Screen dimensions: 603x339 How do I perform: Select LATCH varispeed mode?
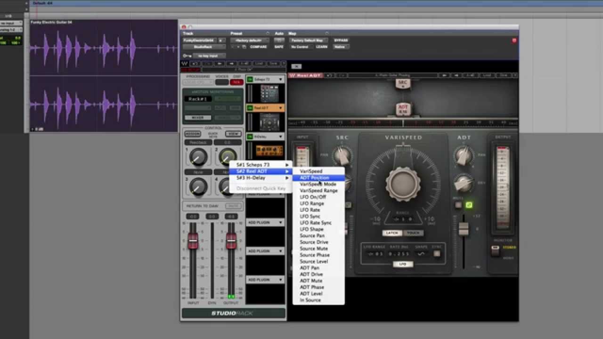tap(392, 233)
